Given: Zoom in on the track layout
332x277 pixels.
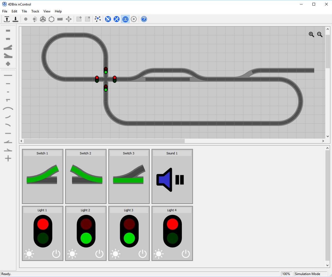Looking at the screenshot, I should point(311,35).
